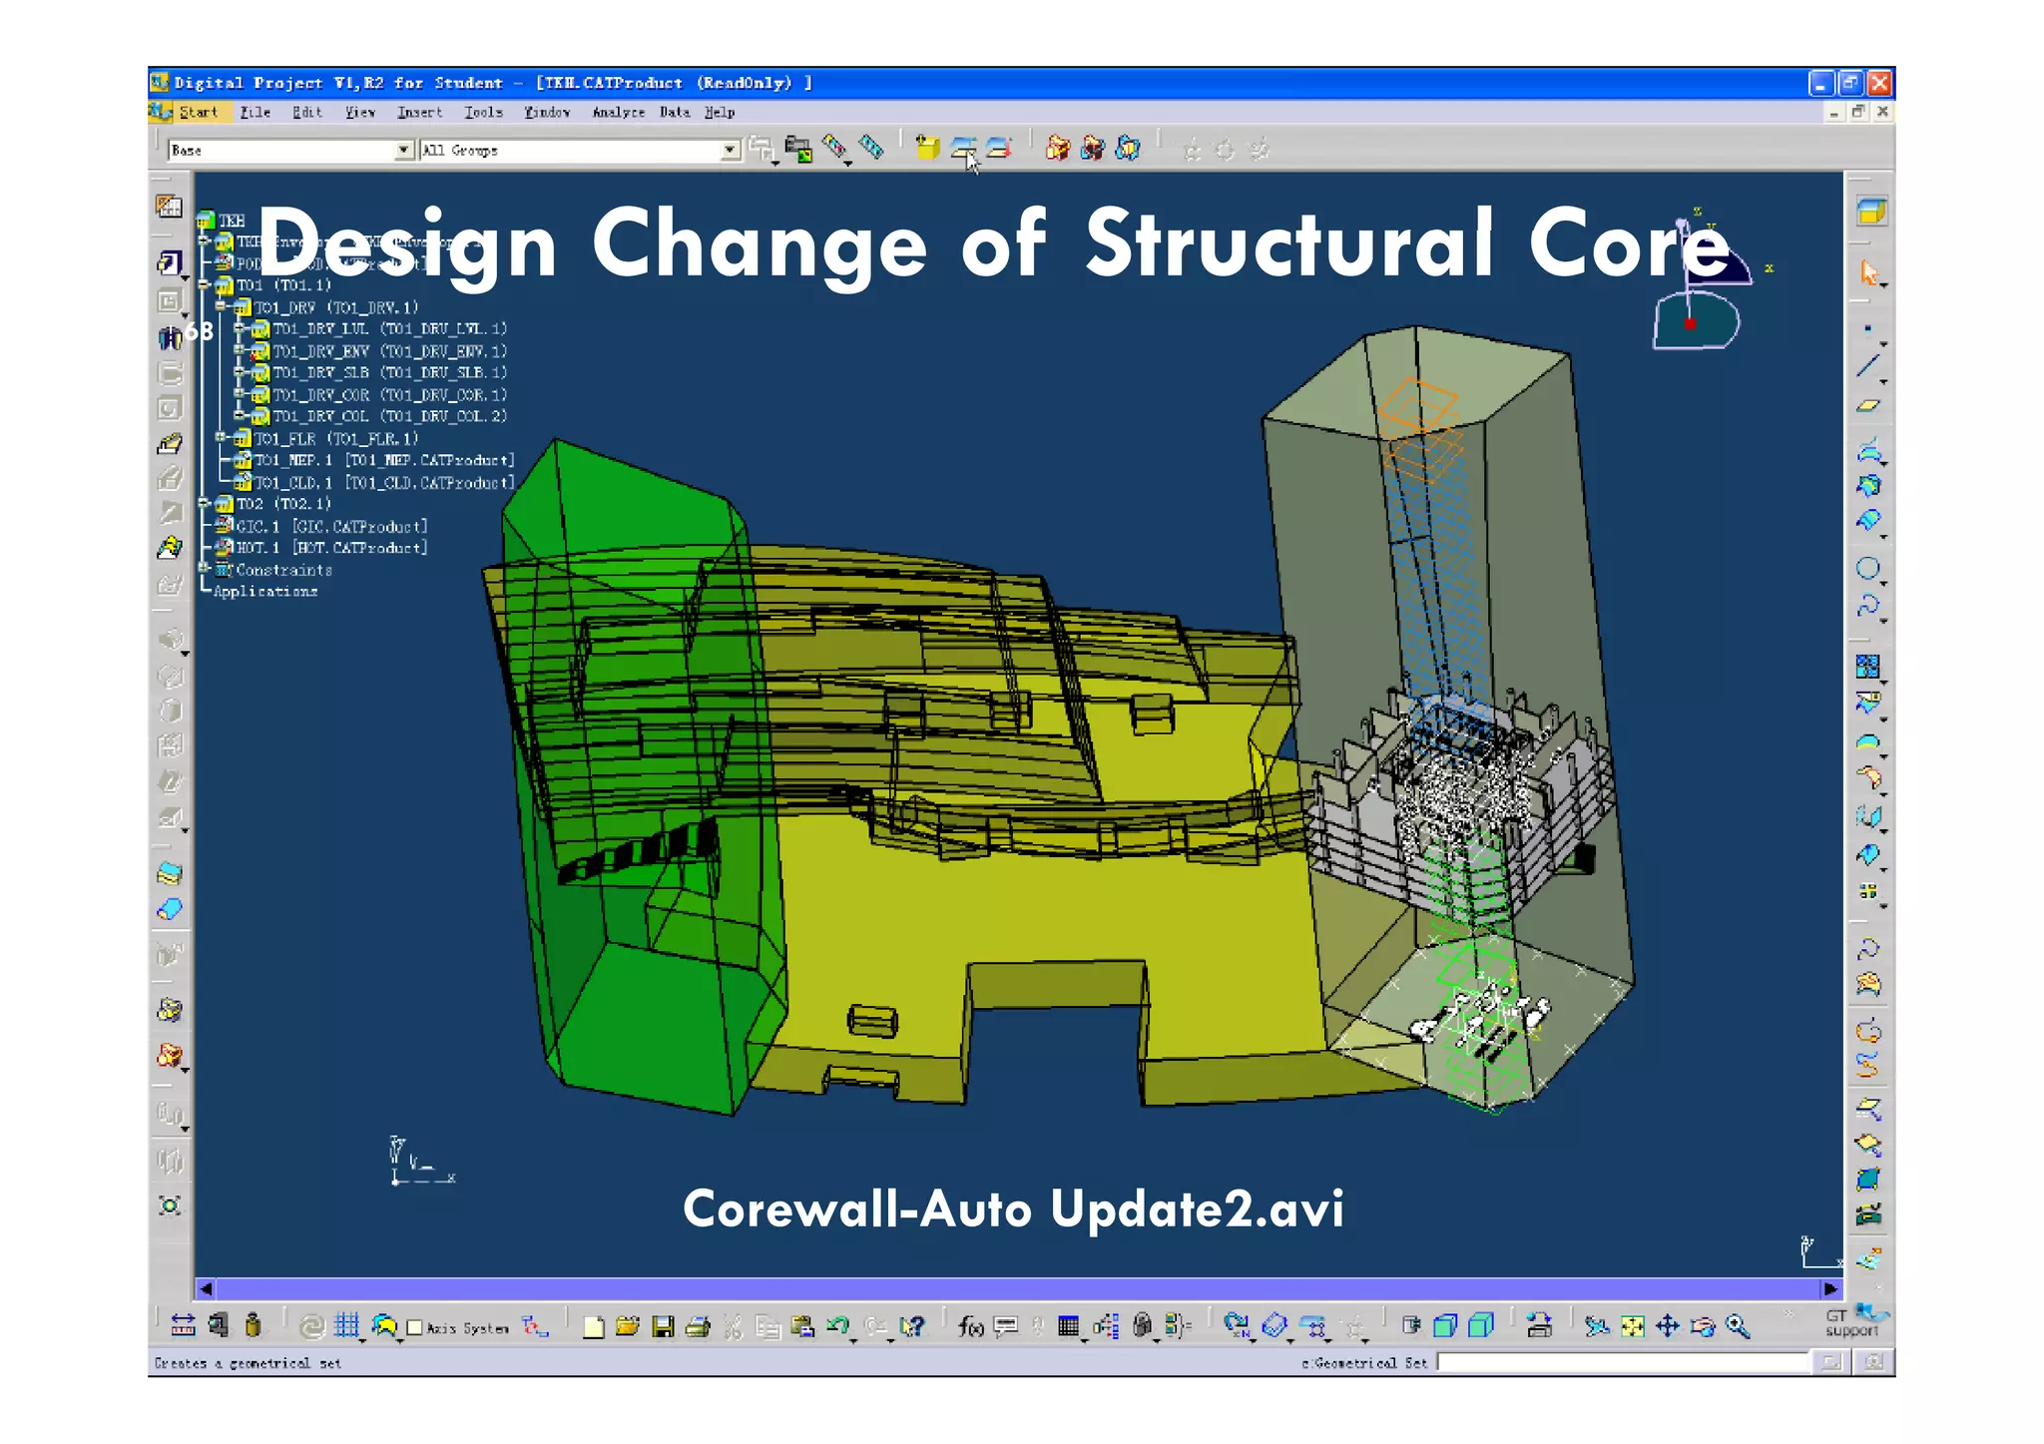Expand the T01_DRV_SLB node

pyautogui.click(x=240, y=371)
